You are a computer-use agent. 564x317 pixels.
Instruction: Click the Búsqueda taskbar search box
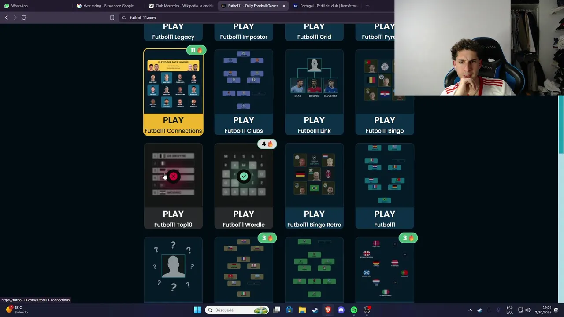(237, 310)
